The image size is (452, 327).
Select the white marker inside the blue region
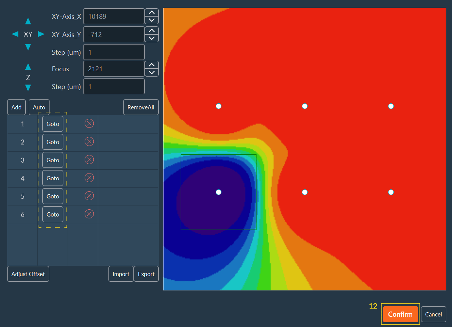pos(218,192)
